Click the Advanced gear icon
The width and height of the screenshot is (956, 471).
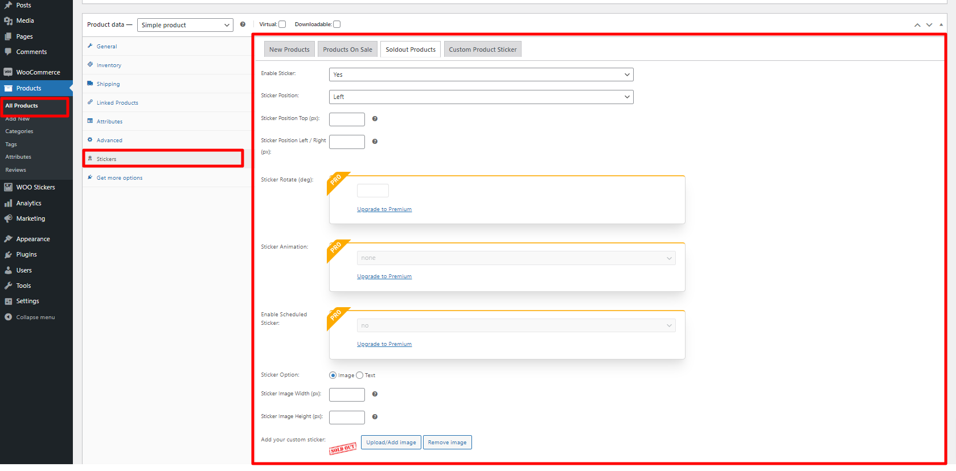pos(90,140)
